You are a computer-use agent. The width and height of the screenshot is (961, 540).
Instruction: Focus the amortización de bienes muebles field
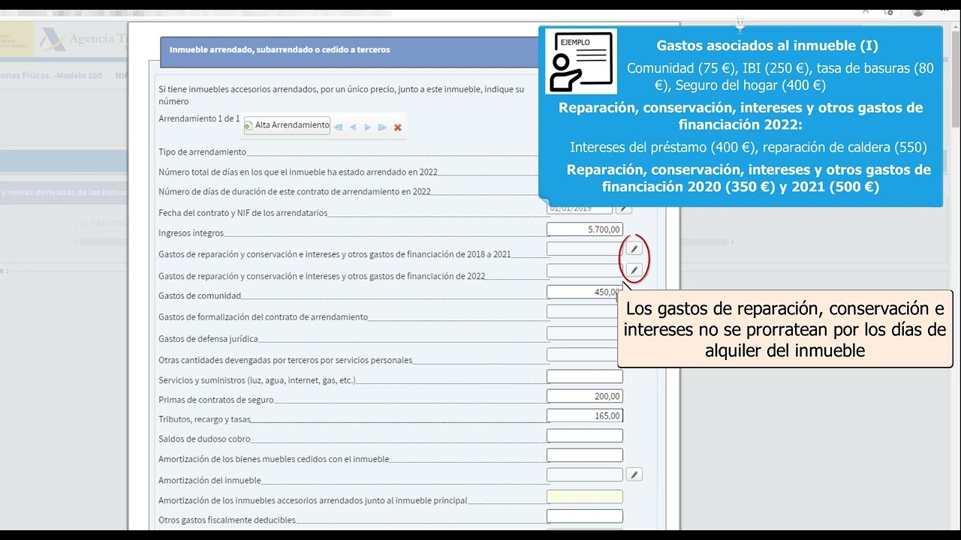pos(585,454)
